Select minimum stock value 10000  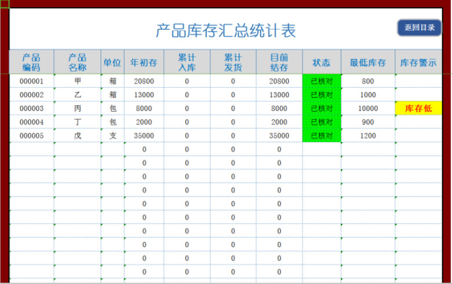tap(368, 109)
